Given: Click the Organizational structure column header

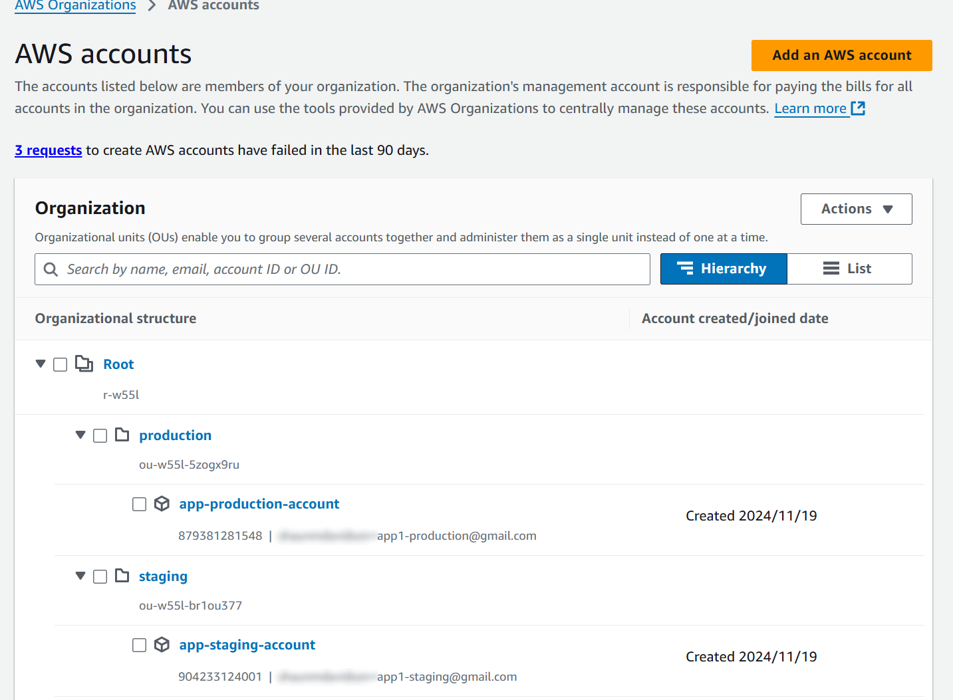Looking at the screenshot, I should 116,318.
